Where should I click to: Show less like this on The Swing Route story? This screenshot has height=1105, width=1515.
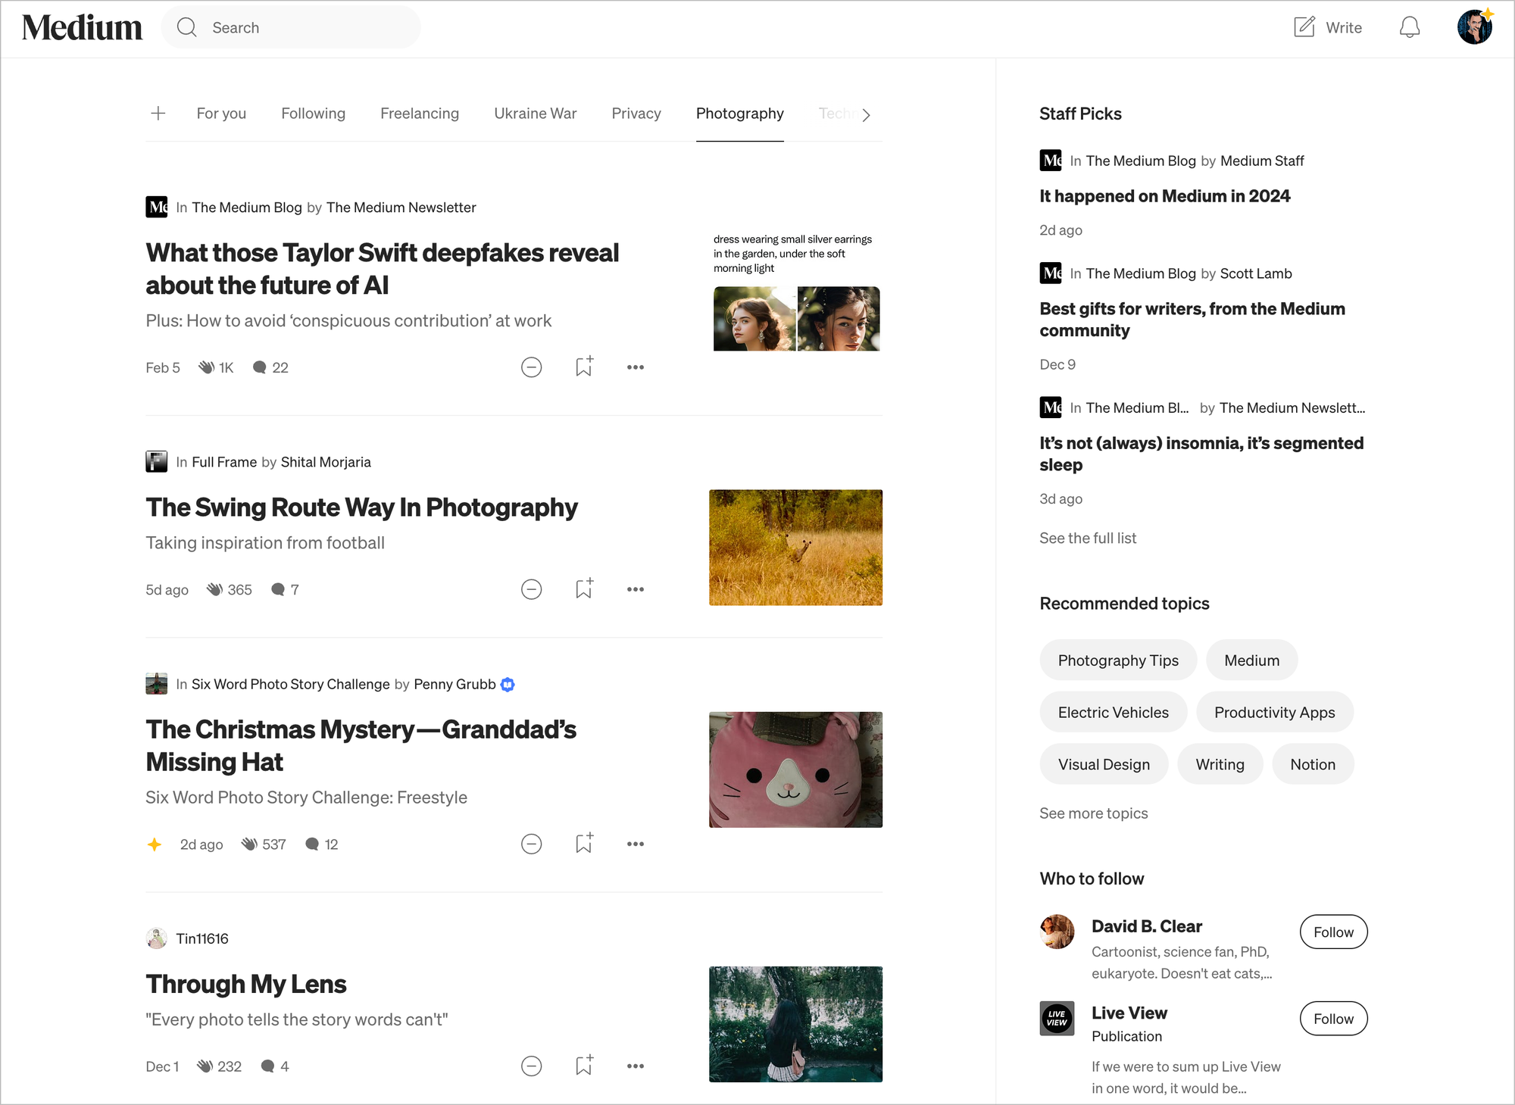pos(531,589)
